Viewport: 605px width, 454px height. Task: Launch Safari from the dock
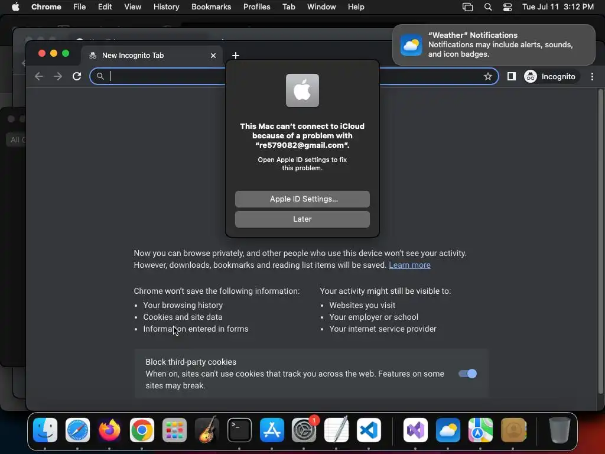(77, 430)
